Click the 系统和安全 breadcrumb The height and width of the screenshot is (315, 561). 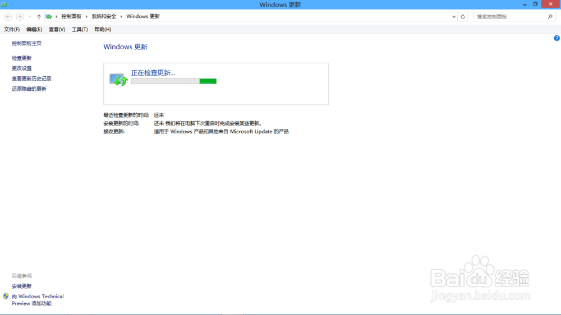(104, 16)
